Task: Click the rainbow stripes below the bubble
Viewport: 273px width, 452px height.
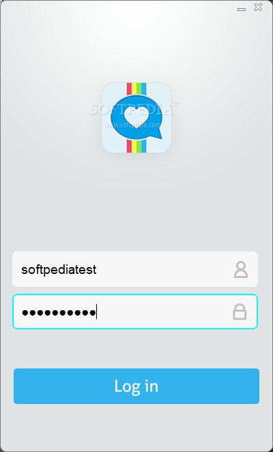Action: point(136,147)
